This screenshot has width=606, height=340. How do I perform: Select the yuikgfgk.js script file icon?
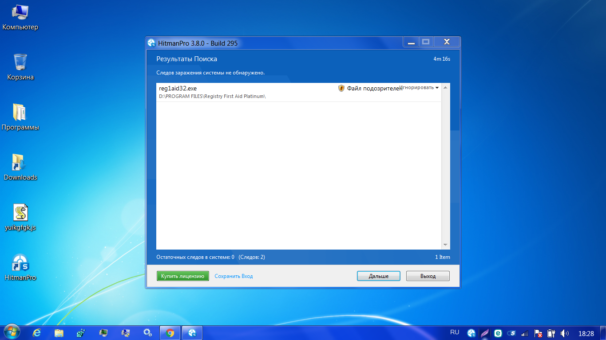(20, 218)
